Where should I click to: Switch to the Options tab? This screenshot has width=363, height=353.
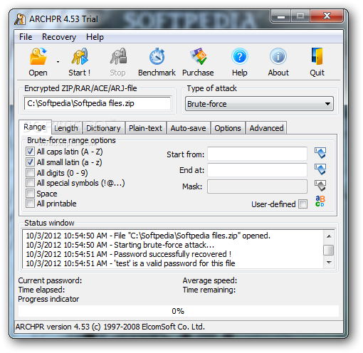tap(228, 128)
